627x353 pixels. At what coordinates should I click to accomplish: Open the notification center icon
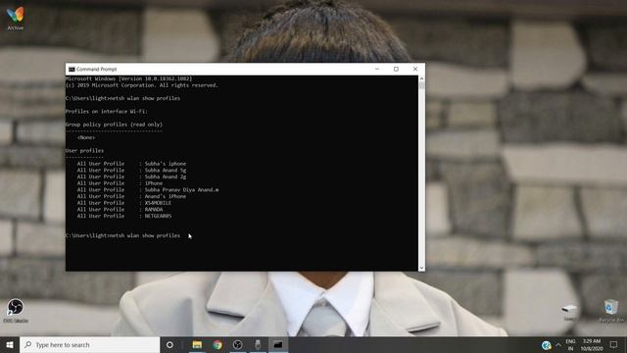(x=613, y=344)
